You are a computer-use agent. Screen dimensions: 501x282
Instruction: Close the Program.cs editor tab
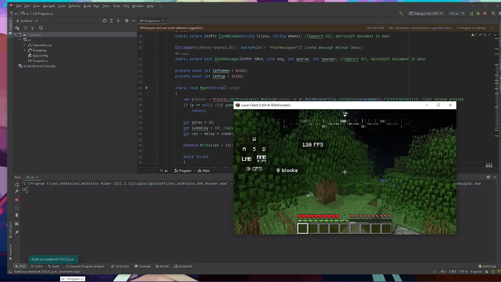point(163,21)
